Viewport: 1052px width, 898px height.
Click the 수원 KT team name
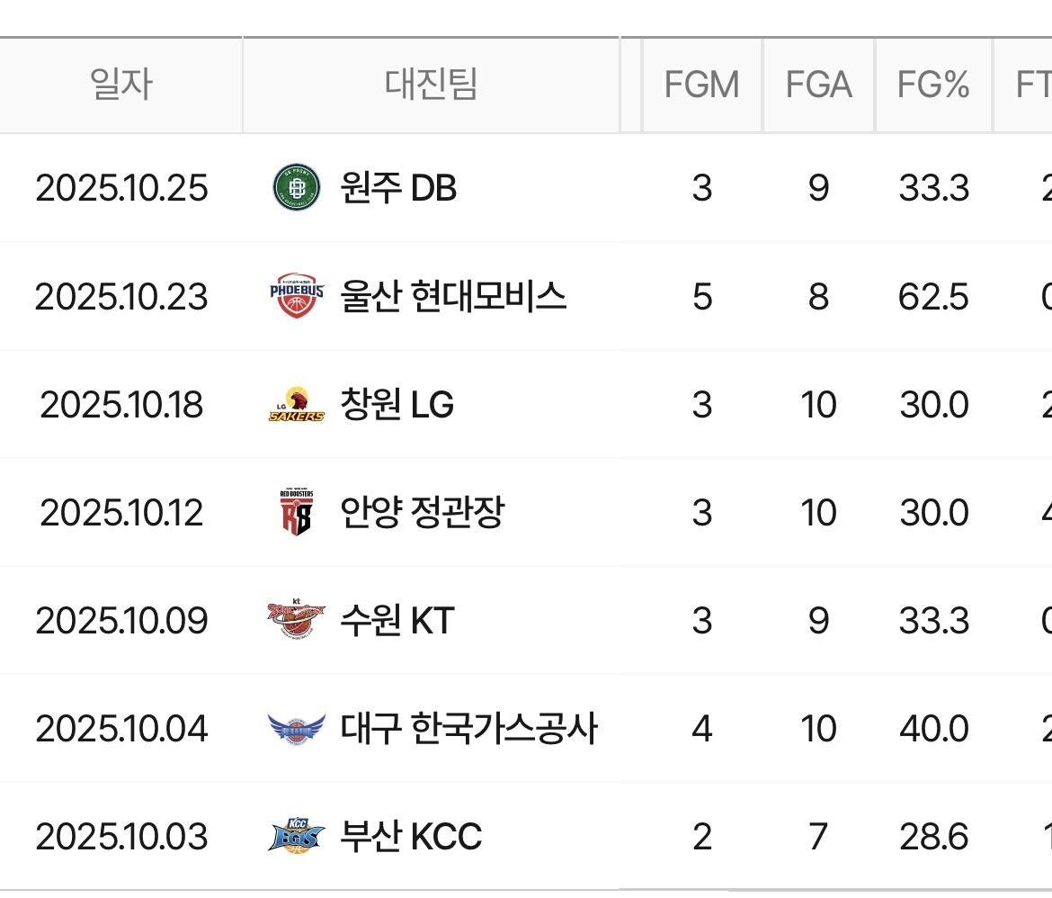click(397, 621)
